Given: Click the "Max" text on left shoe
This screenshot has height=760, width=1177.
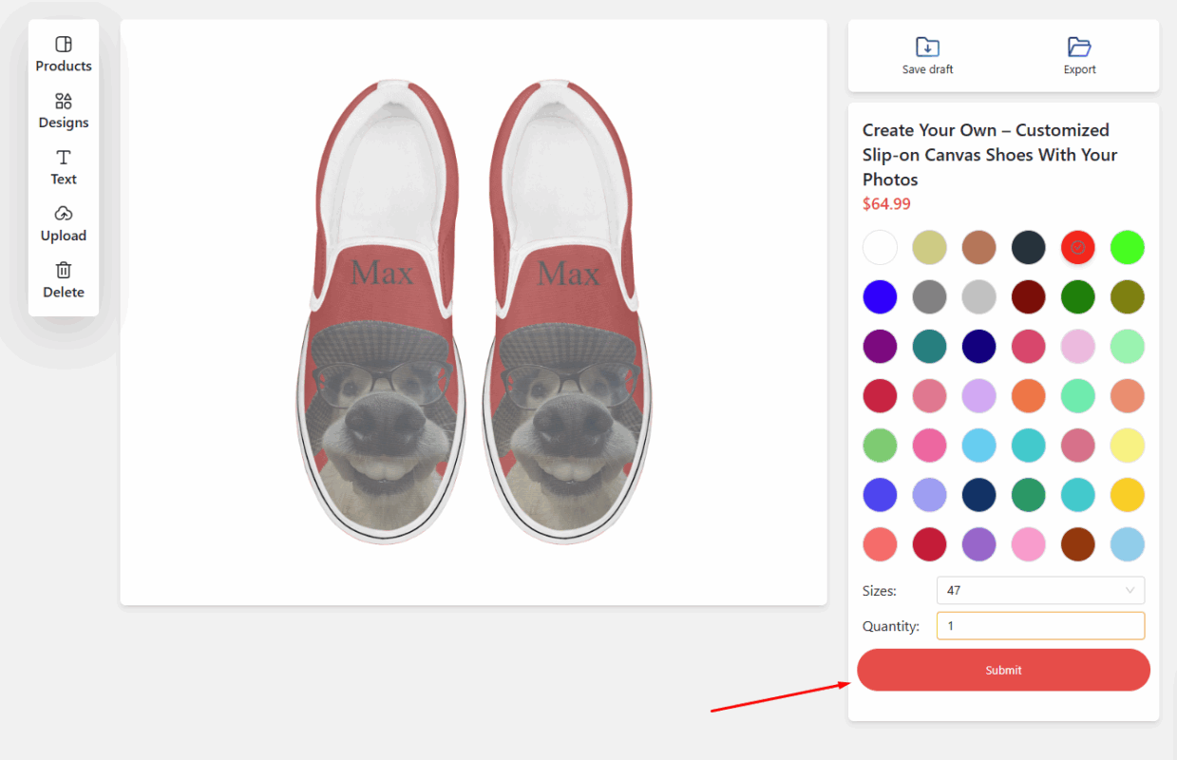Looking at the screenshot, I should coord(382,274).
